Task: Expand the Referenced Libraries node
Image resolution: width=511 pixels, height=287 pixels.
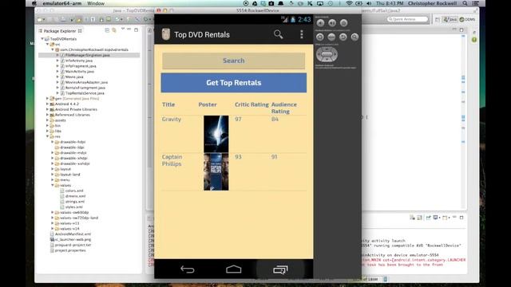Action: pyautogui.click(x=47, y=115)
